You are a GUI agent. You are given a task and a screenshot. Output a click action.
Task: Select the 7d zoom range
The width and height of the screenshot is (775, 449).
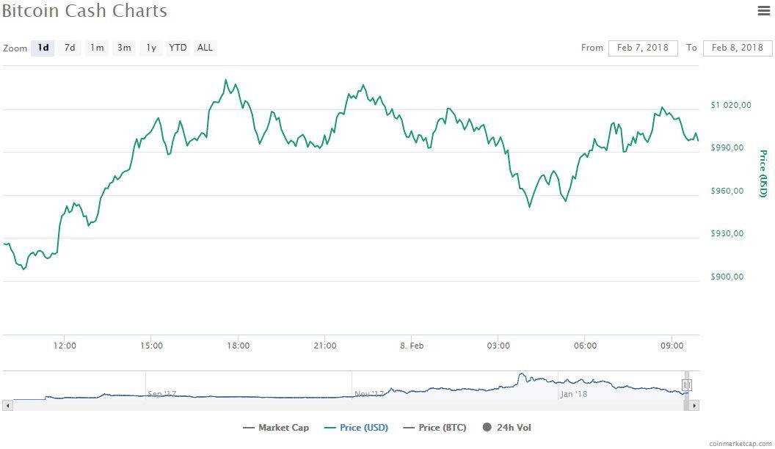click(x=70, y=48)
